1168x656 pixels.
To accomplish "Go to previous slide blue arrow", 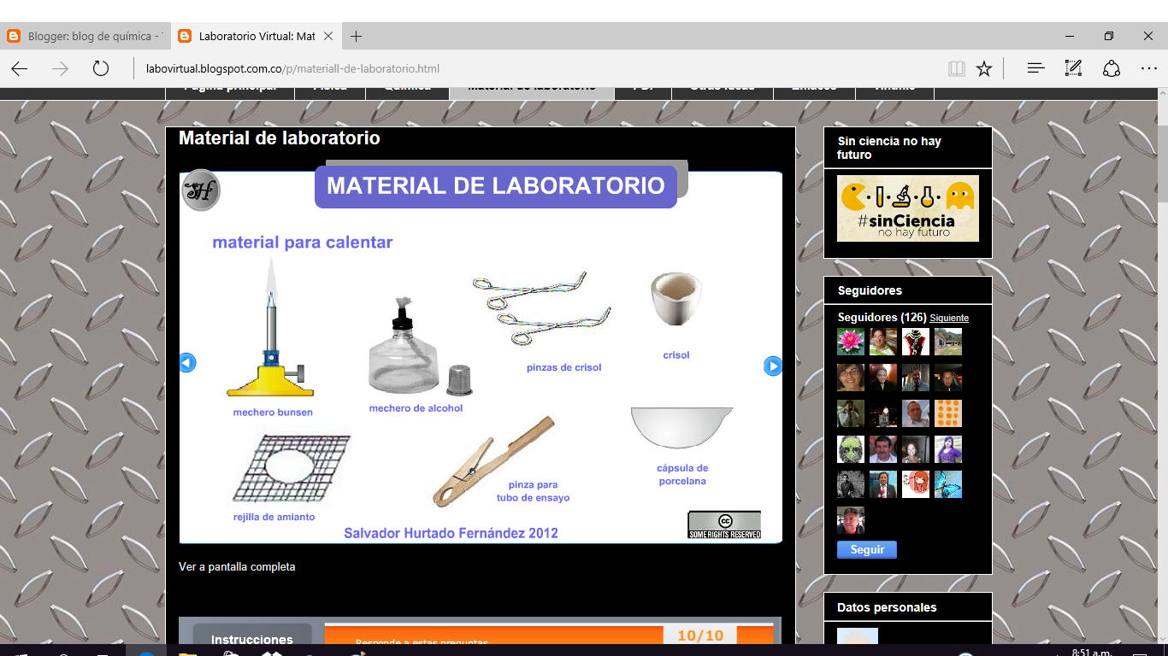I will tap(187, 363).
